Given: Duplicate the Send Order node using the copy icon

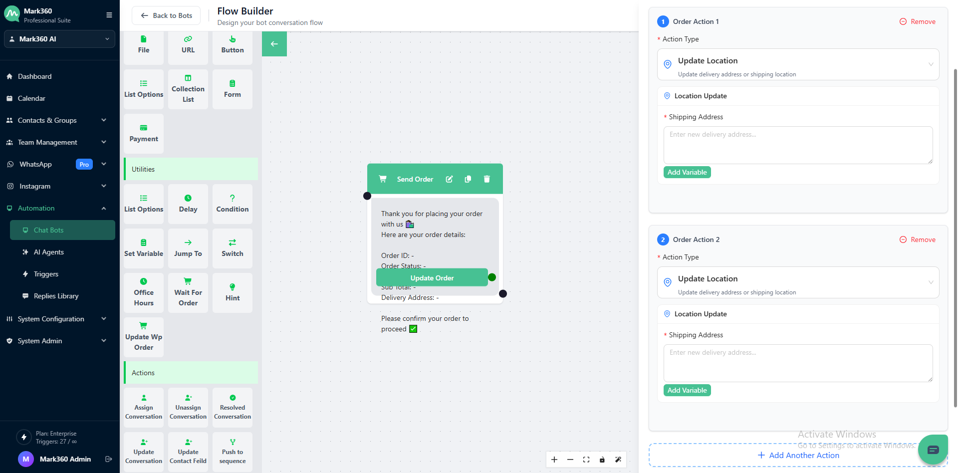Looking at the screenshot, I should (468, 179).
